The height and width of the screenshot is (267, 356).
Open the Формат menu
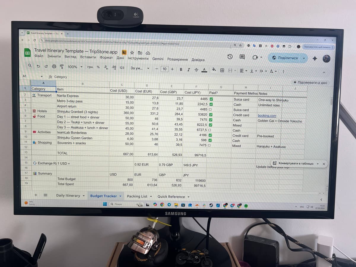[106, 57]
